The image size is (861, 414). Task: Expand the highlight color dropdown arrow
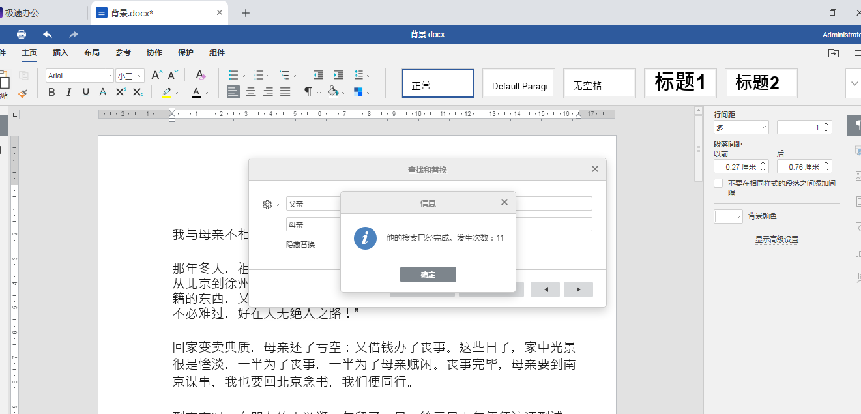(177, 93)
